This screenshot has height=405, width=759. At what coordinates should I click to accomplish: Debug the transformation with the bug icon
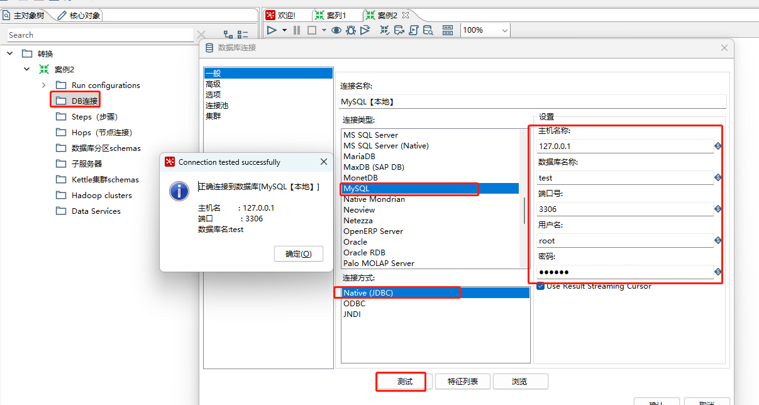tap(351, 30)
